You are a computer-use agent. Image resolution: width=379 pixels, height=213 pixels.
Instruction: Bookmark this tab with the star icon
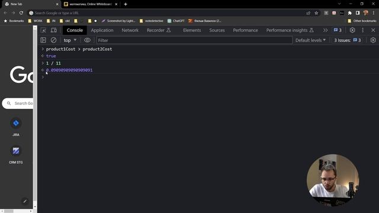click(x=316, y=13)
